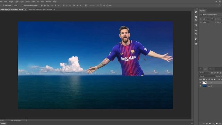Click the add layer mask icon

tap(210, 124)
